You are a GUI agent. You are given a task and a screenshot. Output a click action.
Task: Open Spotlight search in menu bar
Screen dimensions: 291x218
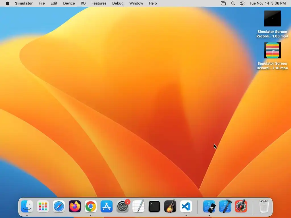click(233, 3)
